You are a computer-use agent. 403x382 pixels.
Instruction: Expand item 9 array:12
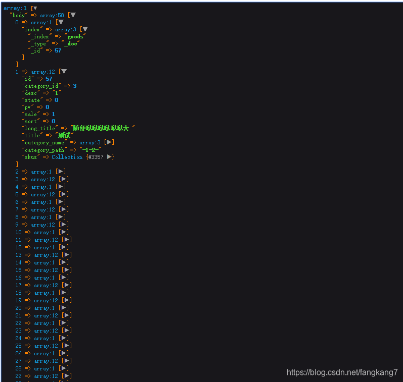[64, 225]
